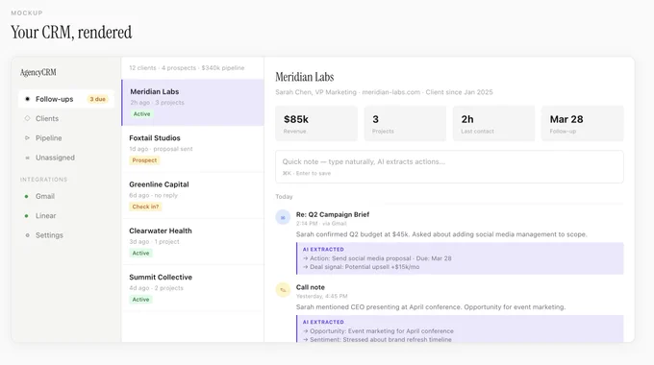Click the Follow-ups bullet icon
Viewport: 654px width, 365px height.
point(28,99)
